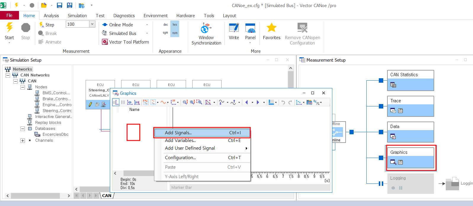Open the Data block in Measurement Setup

[411, 132]
